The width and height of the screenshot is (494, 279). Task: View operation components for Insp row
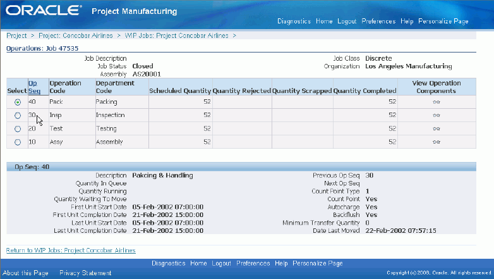pyautogui.click(x=437, y=115)
